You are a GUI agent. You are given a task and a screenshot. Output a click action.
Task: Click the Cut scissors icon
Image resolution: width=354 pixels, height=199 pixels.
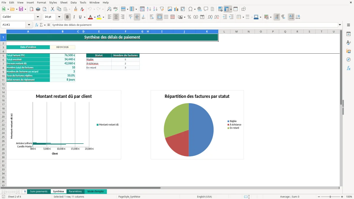53,9
